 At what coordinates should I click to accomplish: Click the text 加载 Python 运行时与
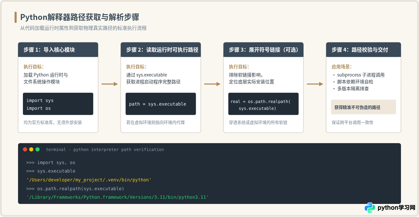point(46,75)
